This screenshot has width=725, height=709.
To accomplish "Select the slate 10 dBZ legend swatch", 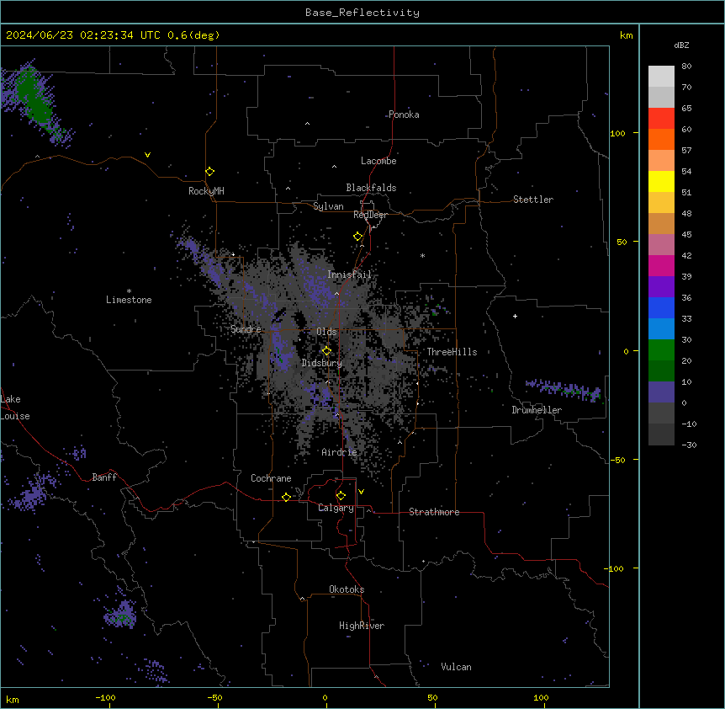I will [661, 392].
